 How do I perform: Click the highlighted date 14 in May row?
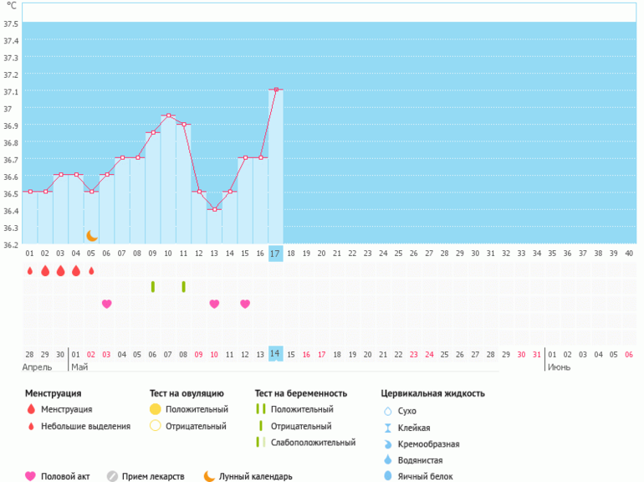tap(275, 354)
